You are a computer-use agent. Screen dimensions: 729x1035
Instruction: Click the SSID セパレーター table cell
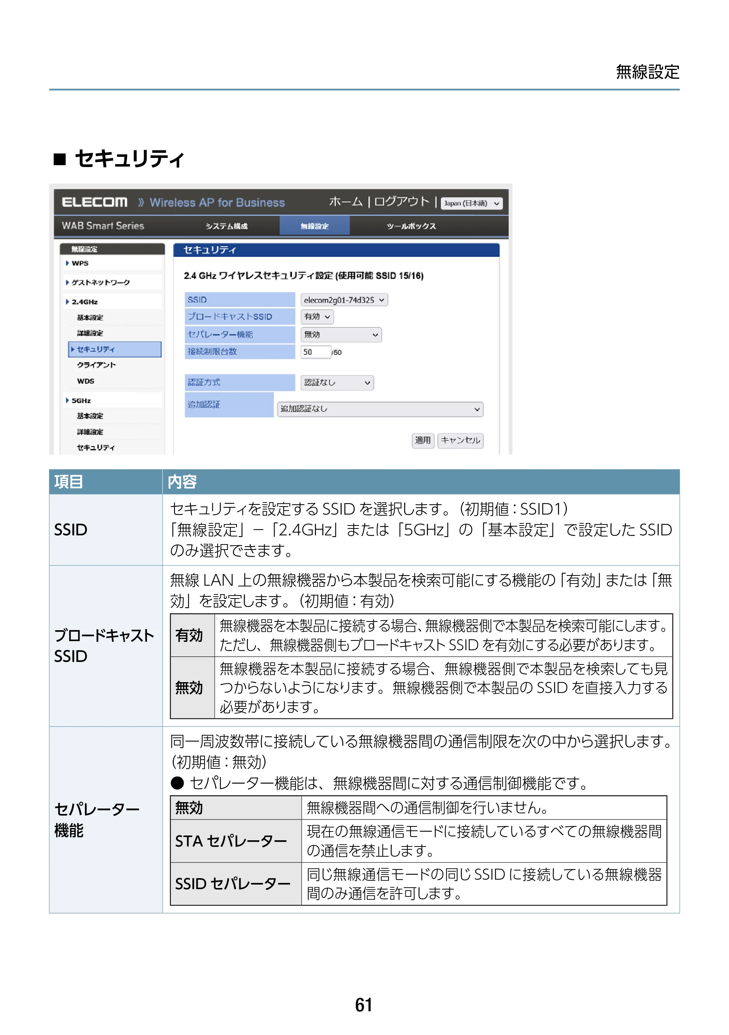pos(235,884)
